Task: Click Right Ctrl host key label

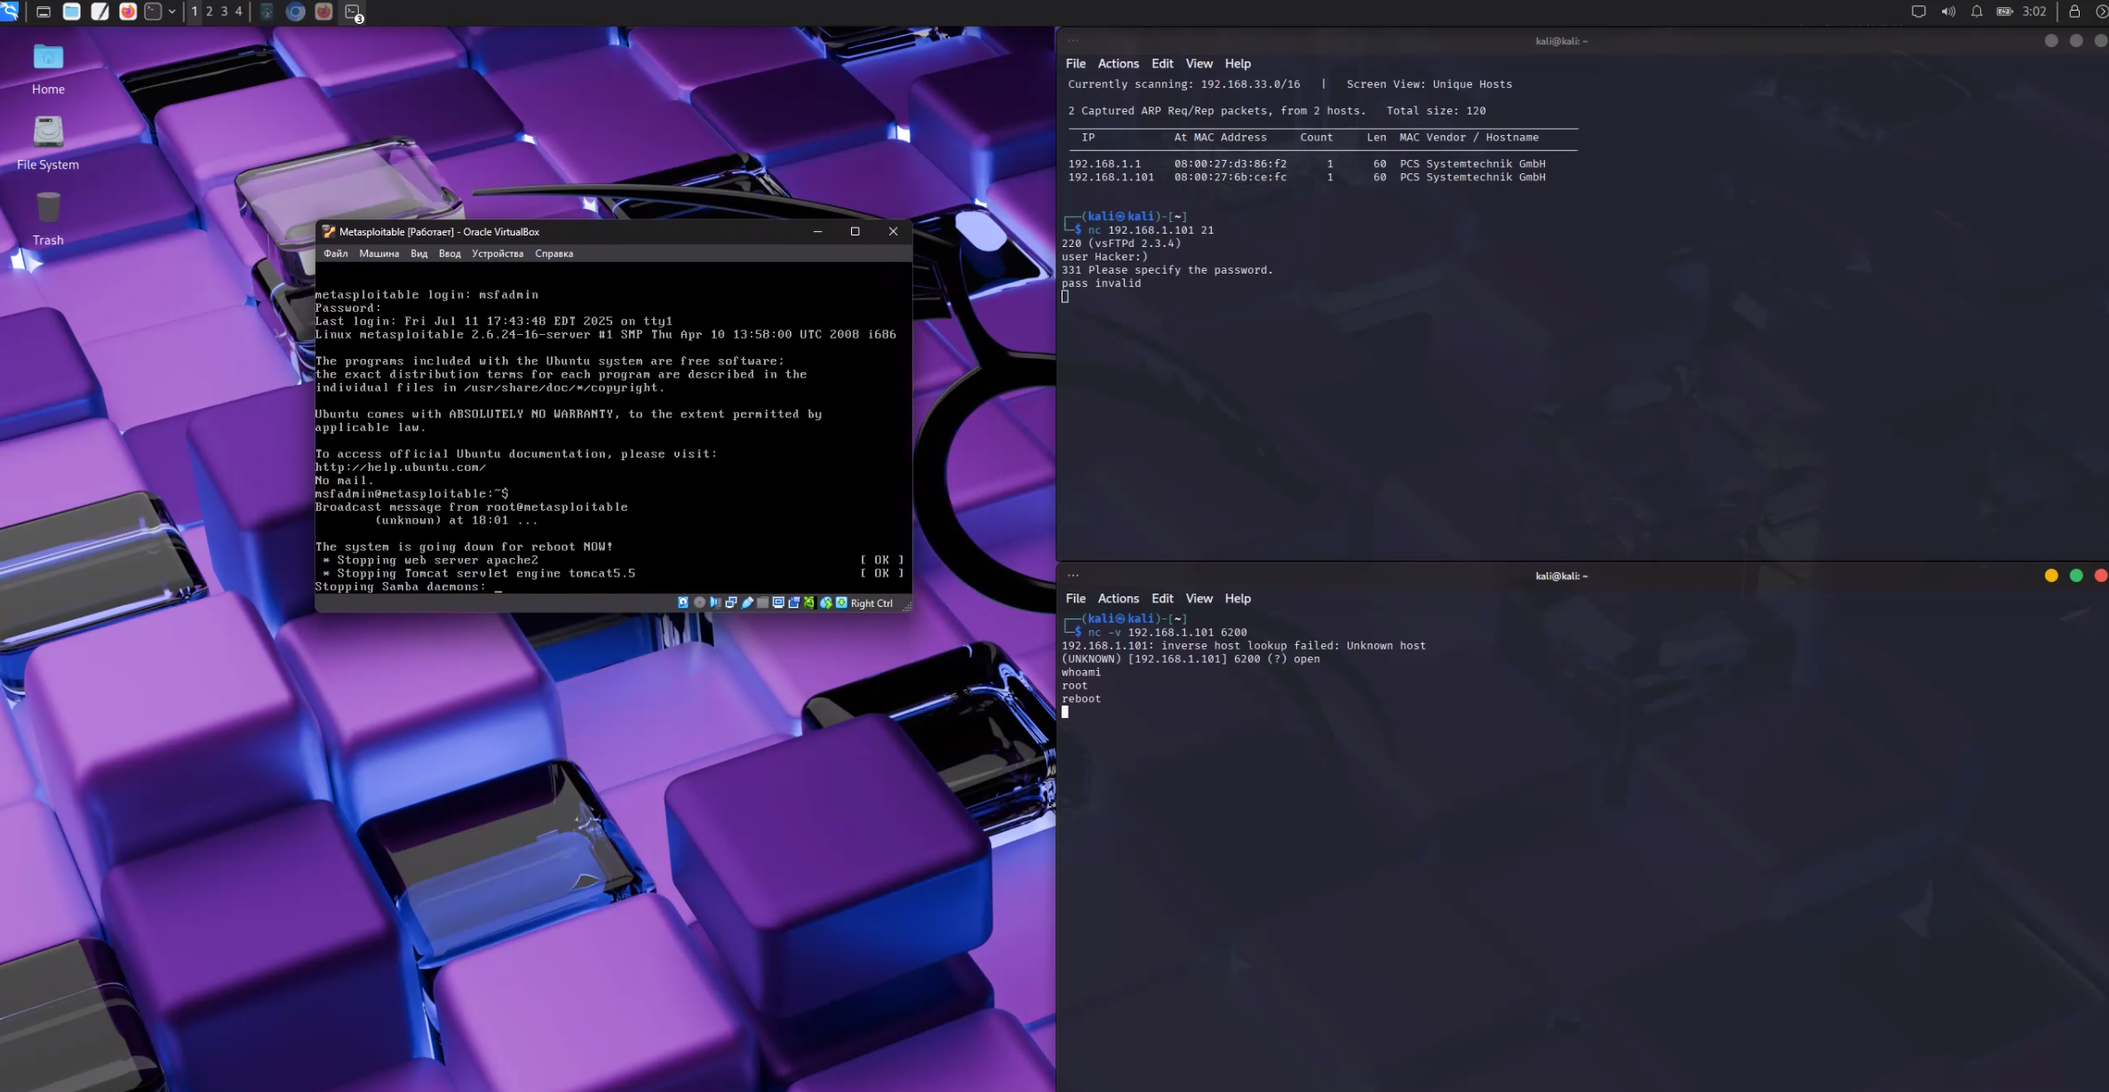Action: point(871,603)
